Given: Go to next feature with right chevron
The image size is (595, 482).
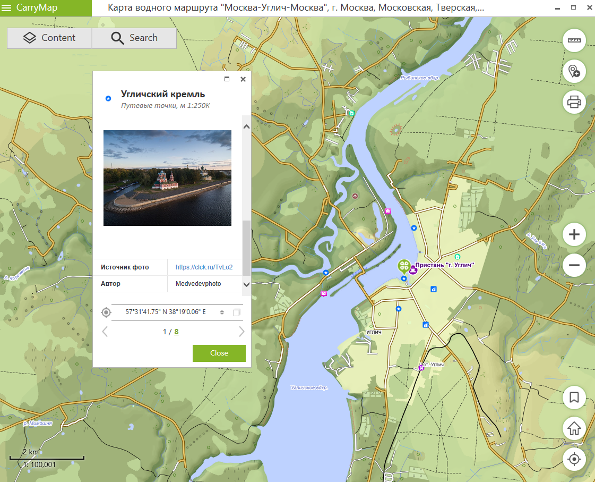Looking at the screenshot, I should click(x=242, y=332).
